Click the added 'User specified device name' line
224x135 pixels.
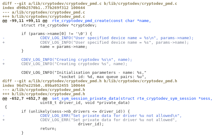[x=114, y=42]
